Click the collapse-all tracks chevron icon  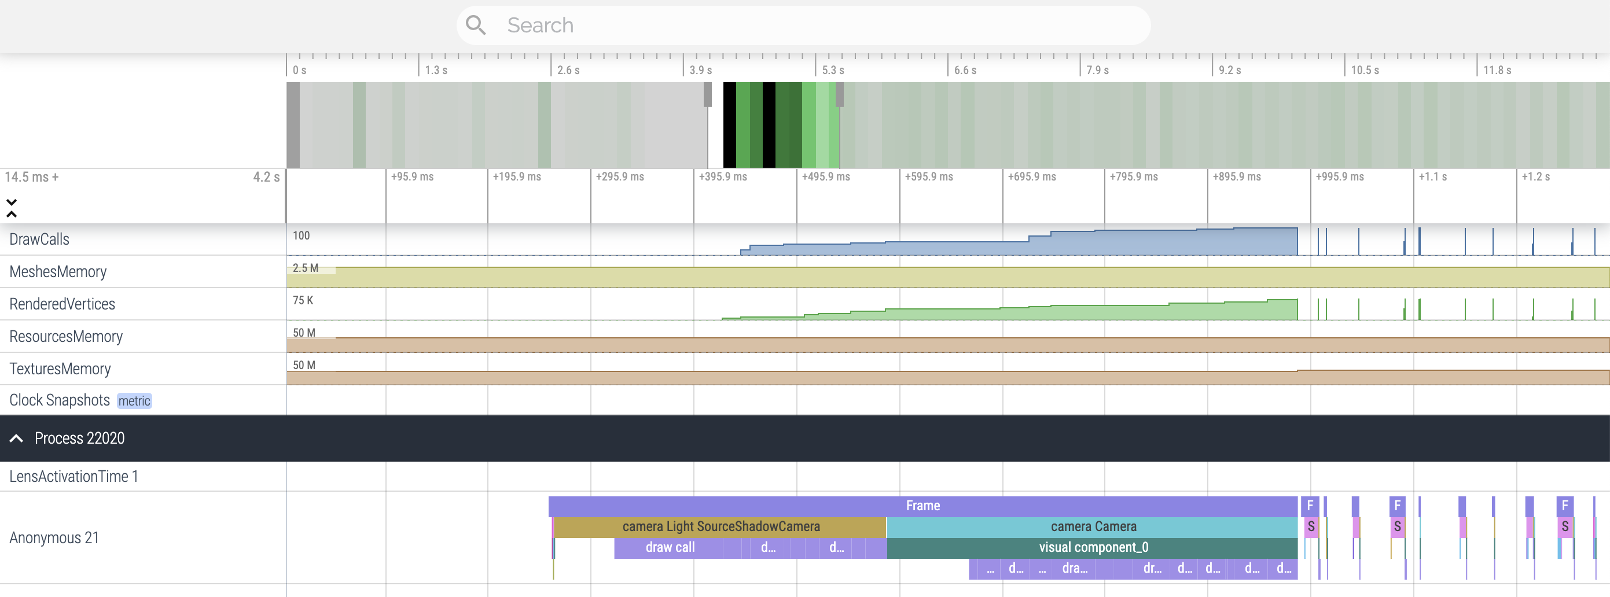click(x=11, y=208)
